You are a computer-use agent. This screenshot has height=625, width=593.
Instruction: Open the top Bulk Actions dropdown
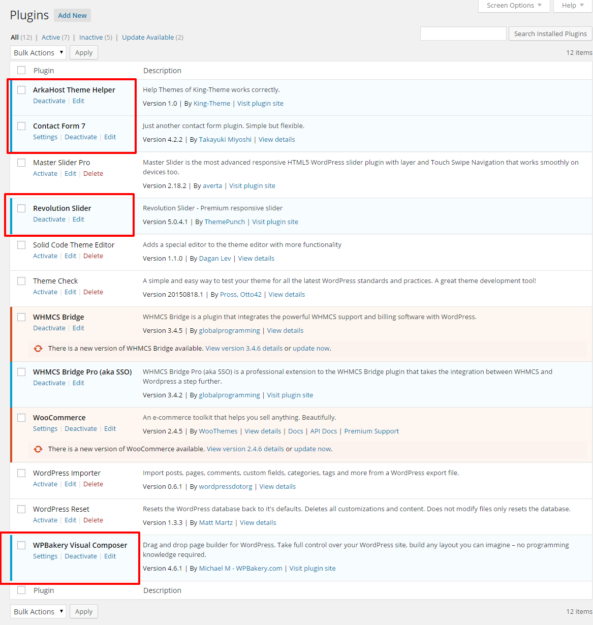click(38, 52)
